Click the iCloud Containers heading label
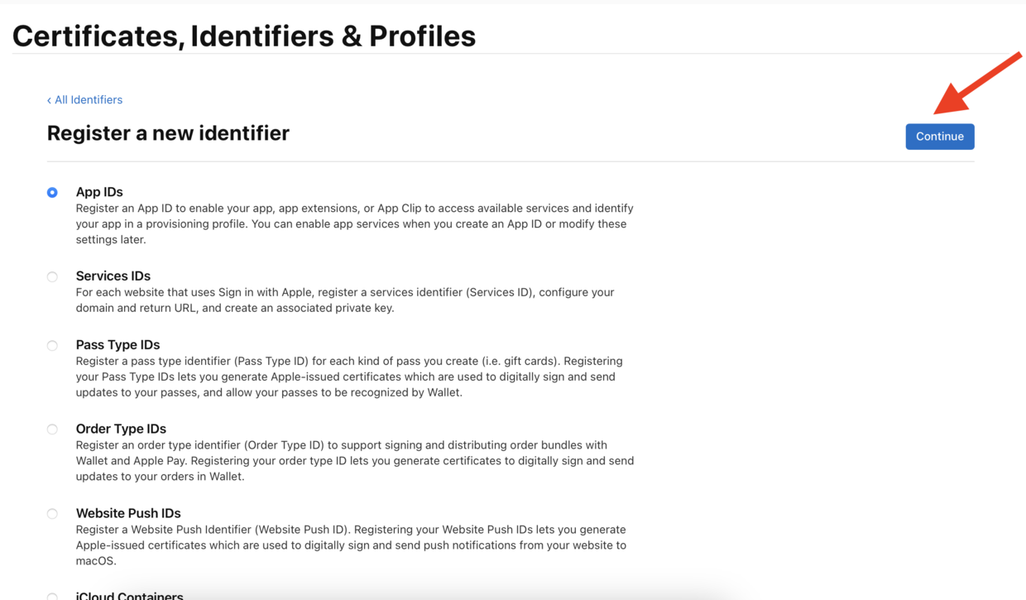1026x600 pixels. click(130, 595)
